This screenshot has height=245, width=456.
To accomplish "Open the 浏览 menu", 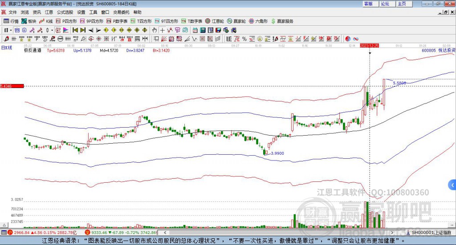I will click(25, 12).
